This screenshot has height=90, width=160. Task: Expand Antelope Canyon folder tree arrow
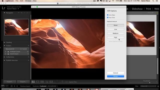(6, 52)
